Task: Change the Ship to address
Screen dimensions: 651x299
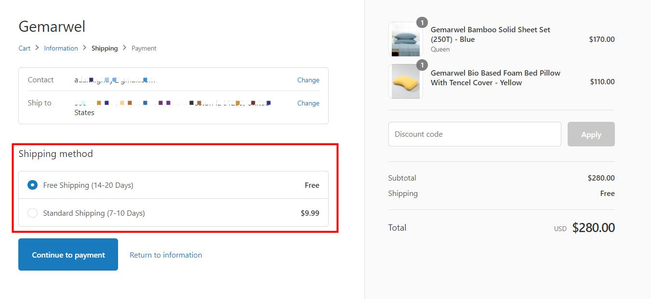Action: pyautogui.click(x=308, y=103)
